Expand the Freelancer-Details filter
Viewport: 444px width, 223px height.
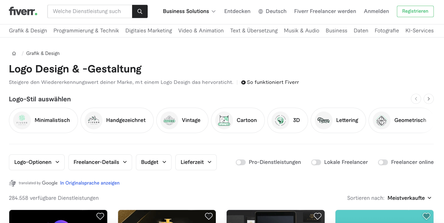pyautogui.click(x=100, y=162)
